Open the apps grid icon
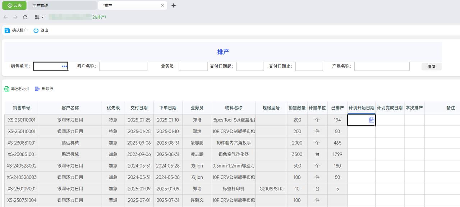Viewport: 460px width, 207px height. pos(37,17)
